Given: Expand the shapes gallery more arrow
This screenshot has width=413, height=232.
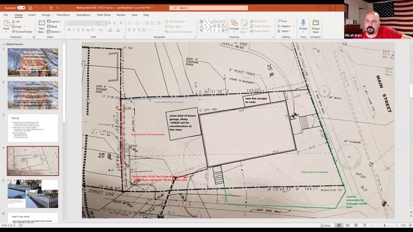Looking at the screenshot, I should pyautogui.click(x=227, y=31).
